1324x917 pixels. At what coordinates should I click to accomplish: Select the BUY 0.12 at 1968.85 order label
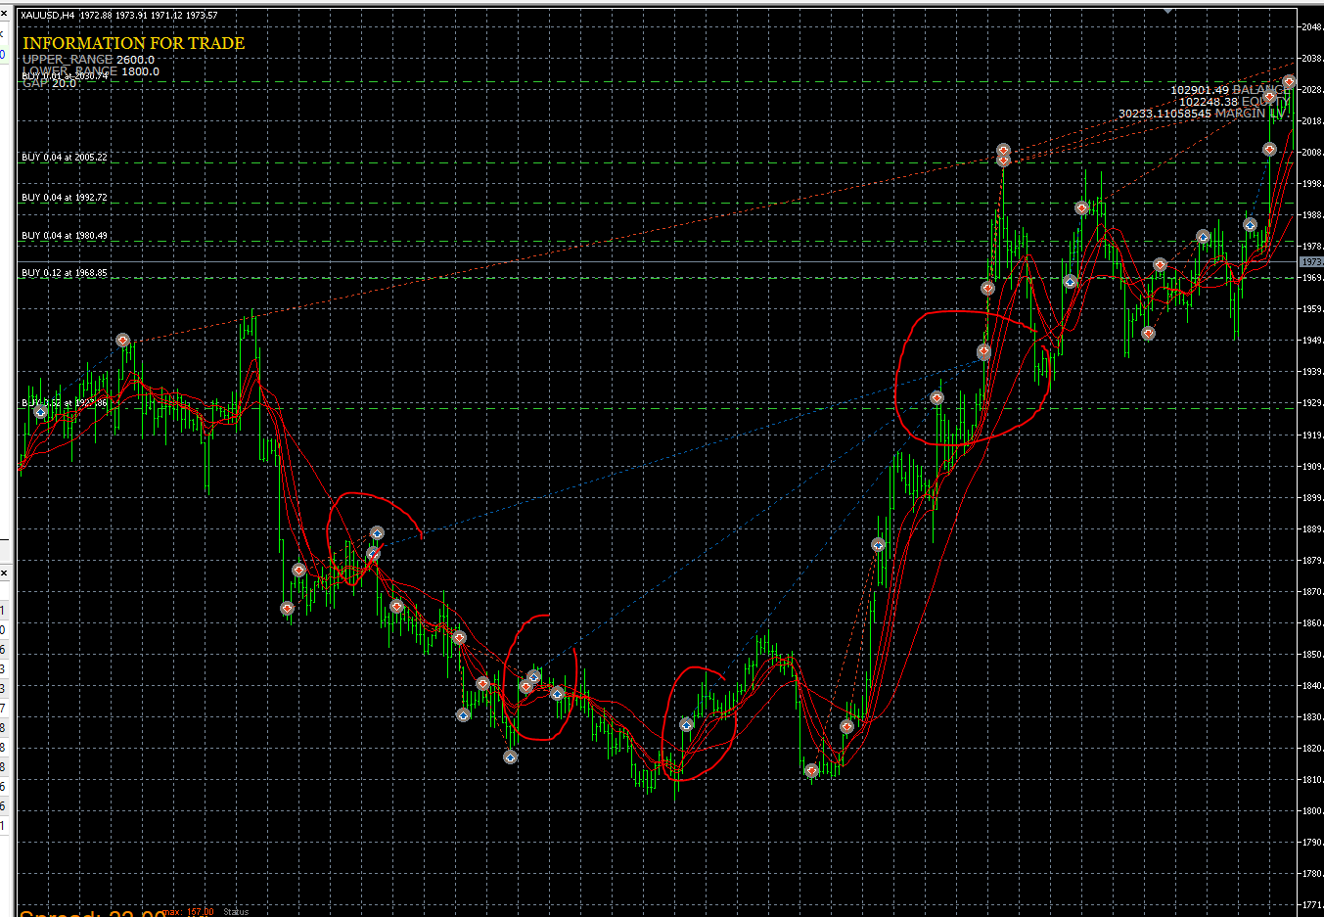pyautogui.click(x=65, y=273)
